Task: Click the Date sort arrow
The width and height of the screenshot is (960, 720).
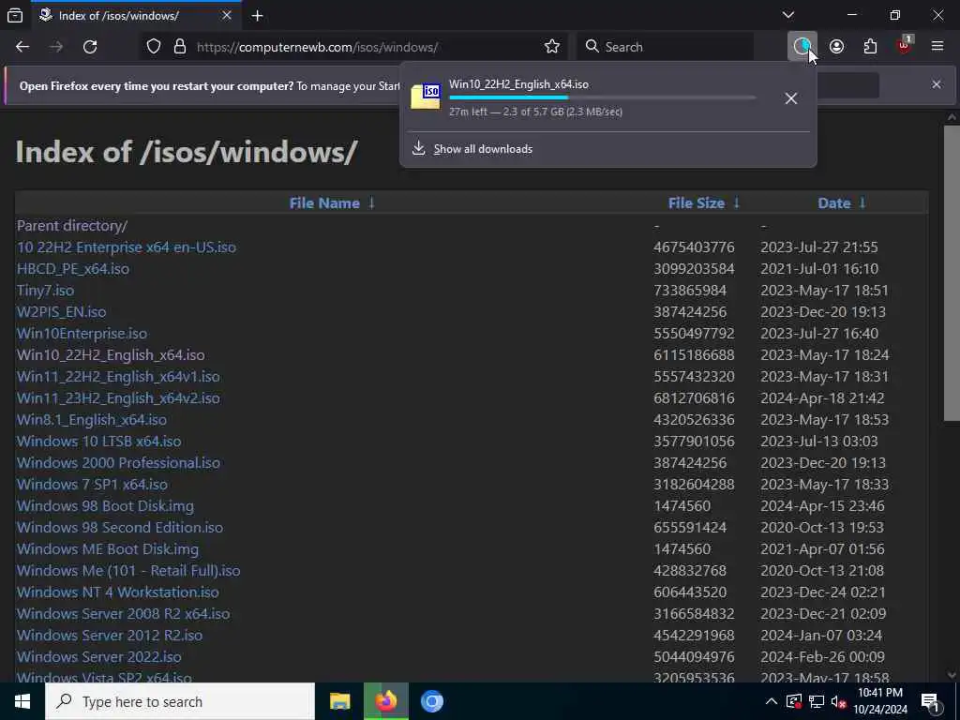Action: pos(862,202)
